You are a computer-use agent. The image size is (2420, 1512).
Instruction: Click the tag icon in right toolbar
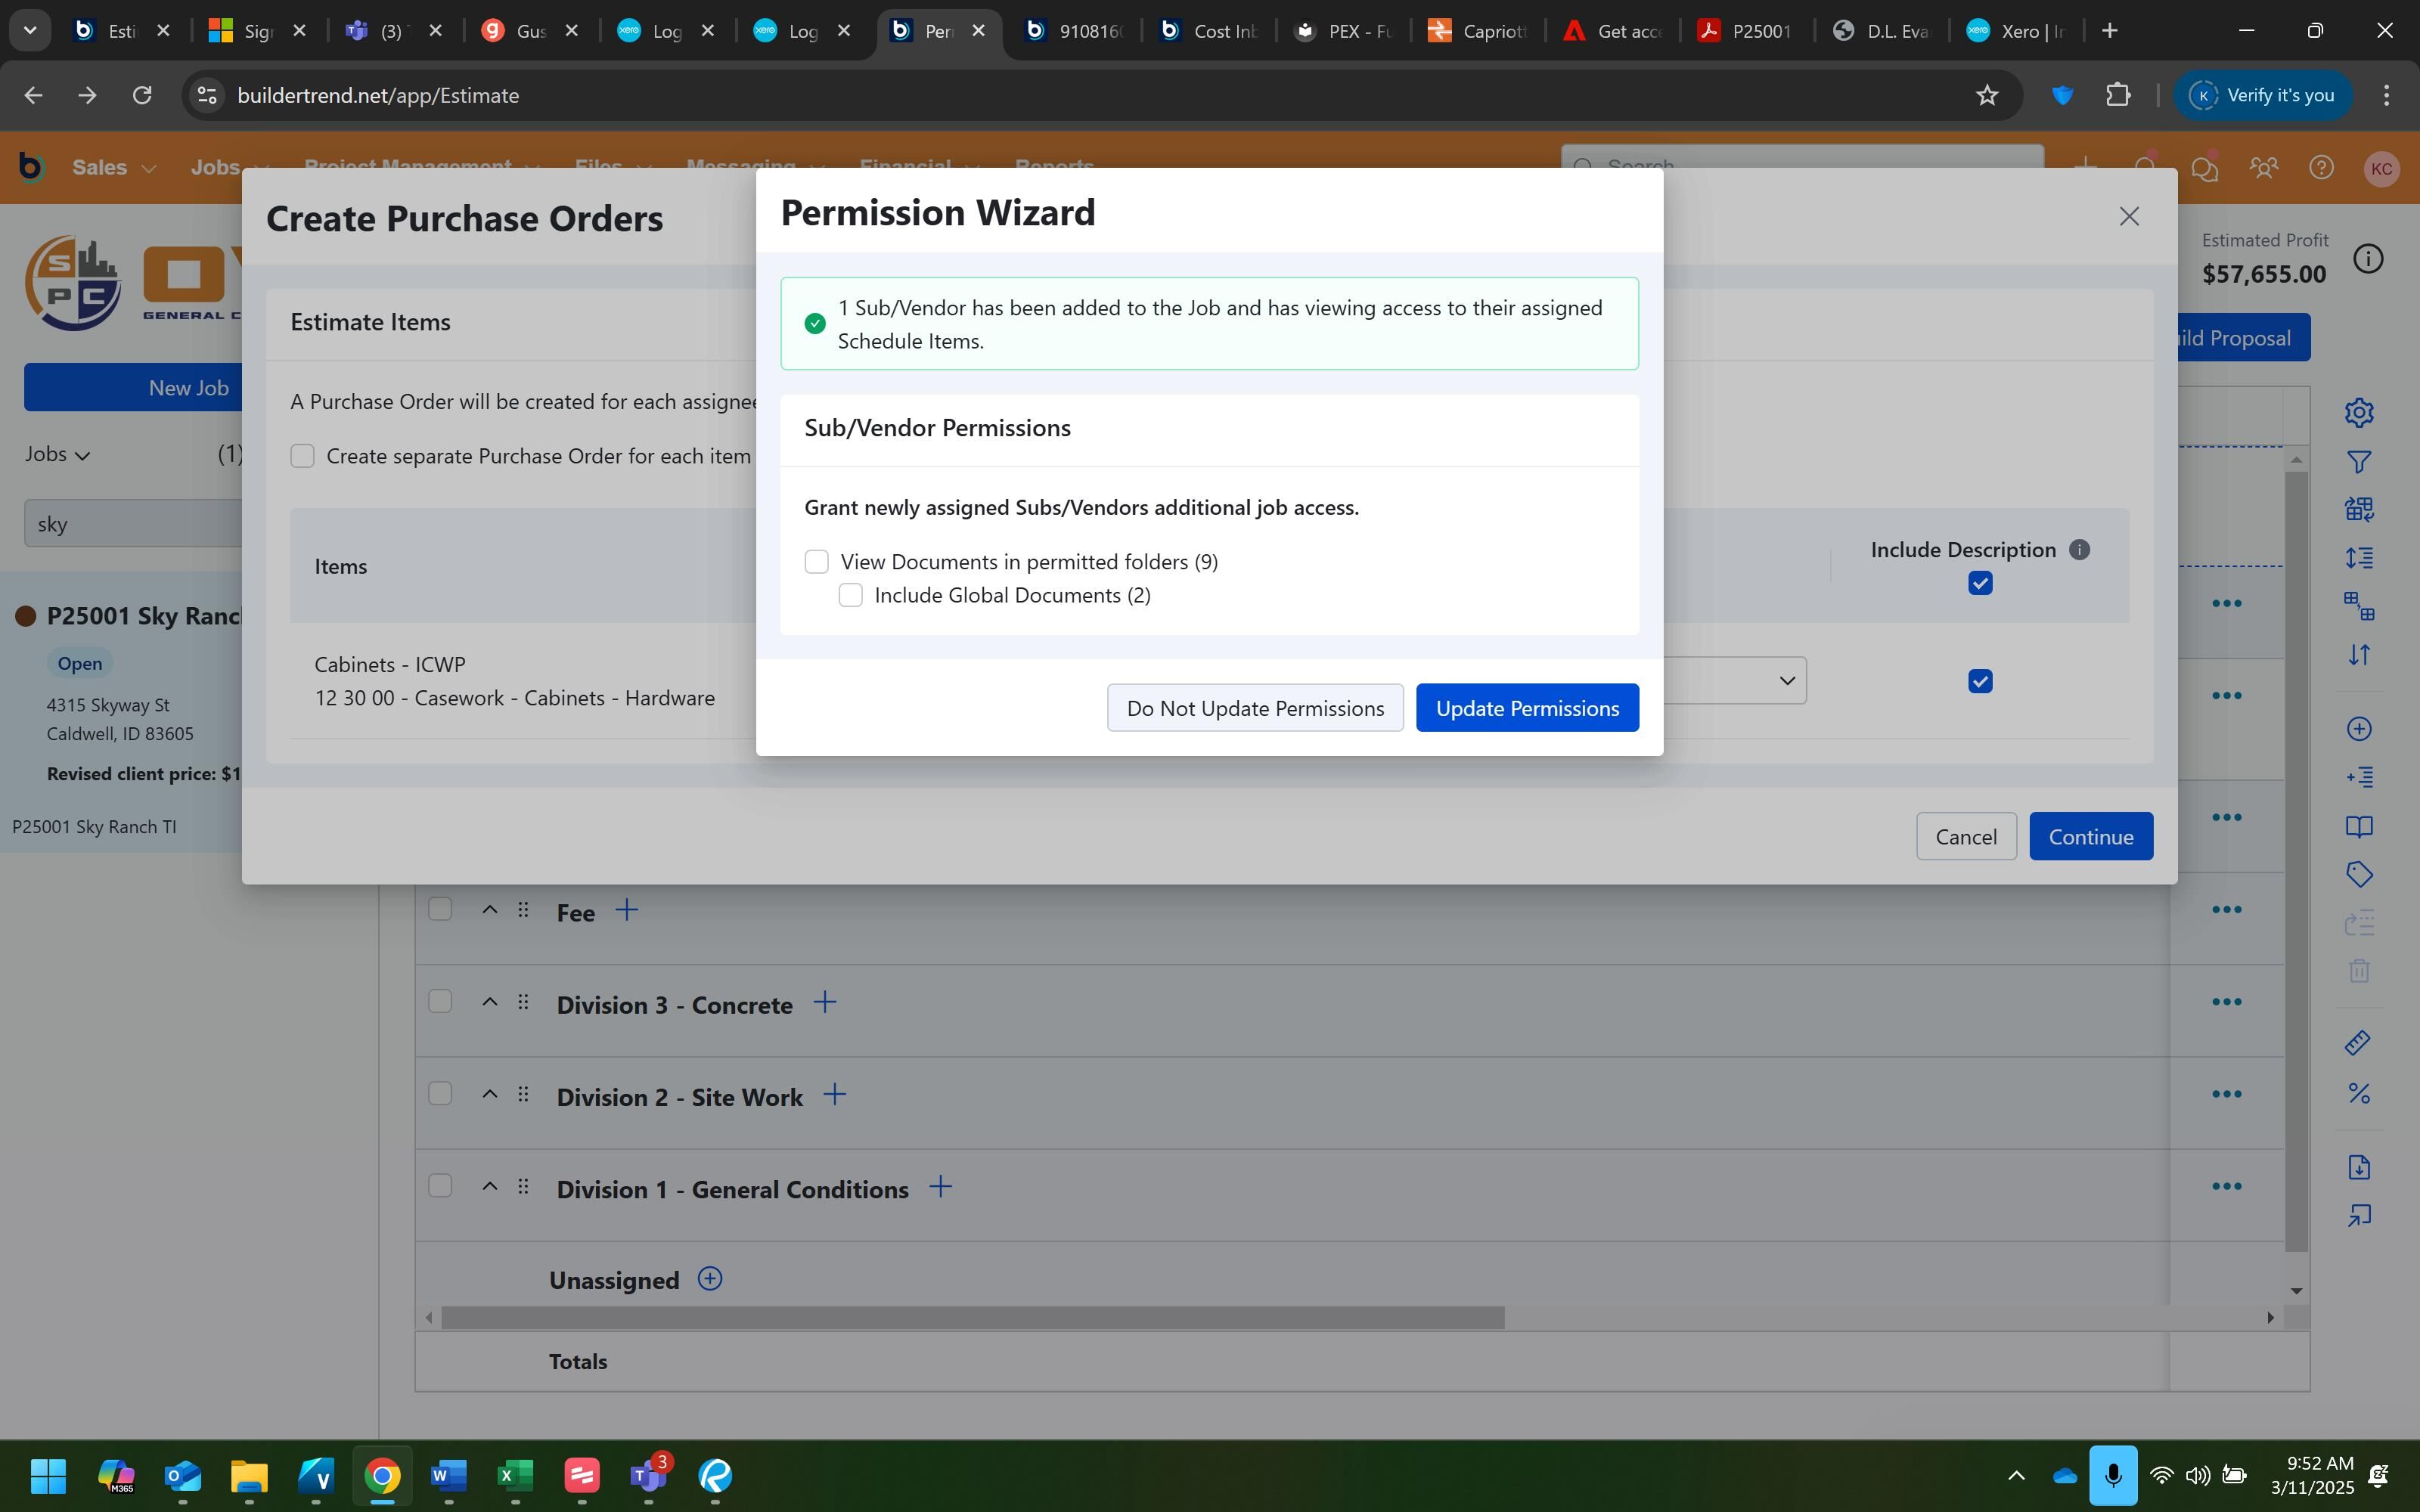pos(2359,875)
